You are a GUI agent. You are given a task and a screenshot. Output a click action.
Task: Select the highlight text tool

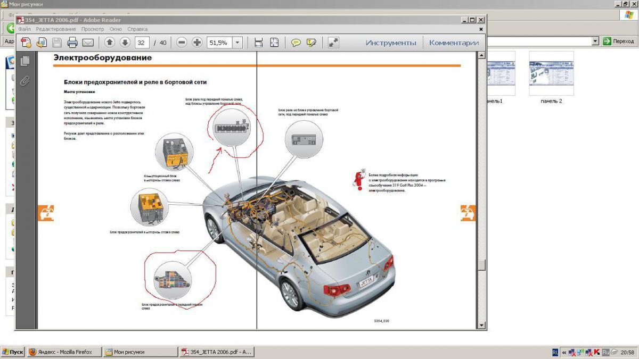click(312, 43)
